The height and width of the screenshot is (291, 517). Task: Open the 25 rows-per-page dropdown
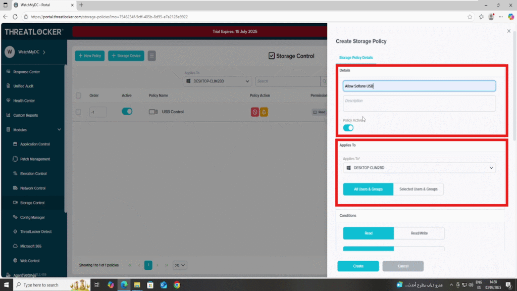pos(180,265)
